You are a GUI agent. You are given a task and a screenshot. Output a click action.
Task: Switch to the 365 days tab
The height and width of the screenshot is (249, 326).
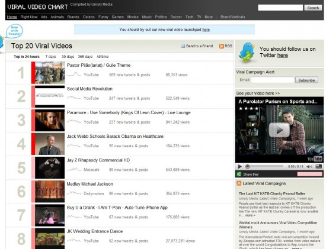point(85,57)
